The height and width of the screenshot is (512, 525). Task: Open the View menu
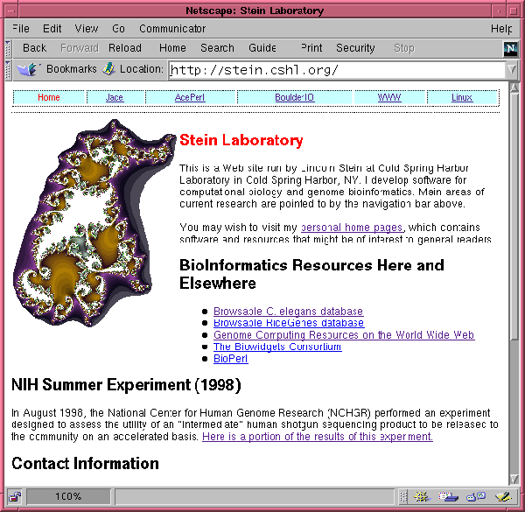[87, 29]
